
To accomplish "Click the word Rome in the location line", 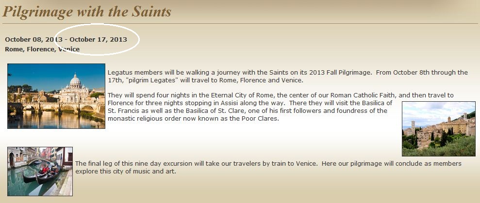I will pyautogui.click(x=14, y=49).
